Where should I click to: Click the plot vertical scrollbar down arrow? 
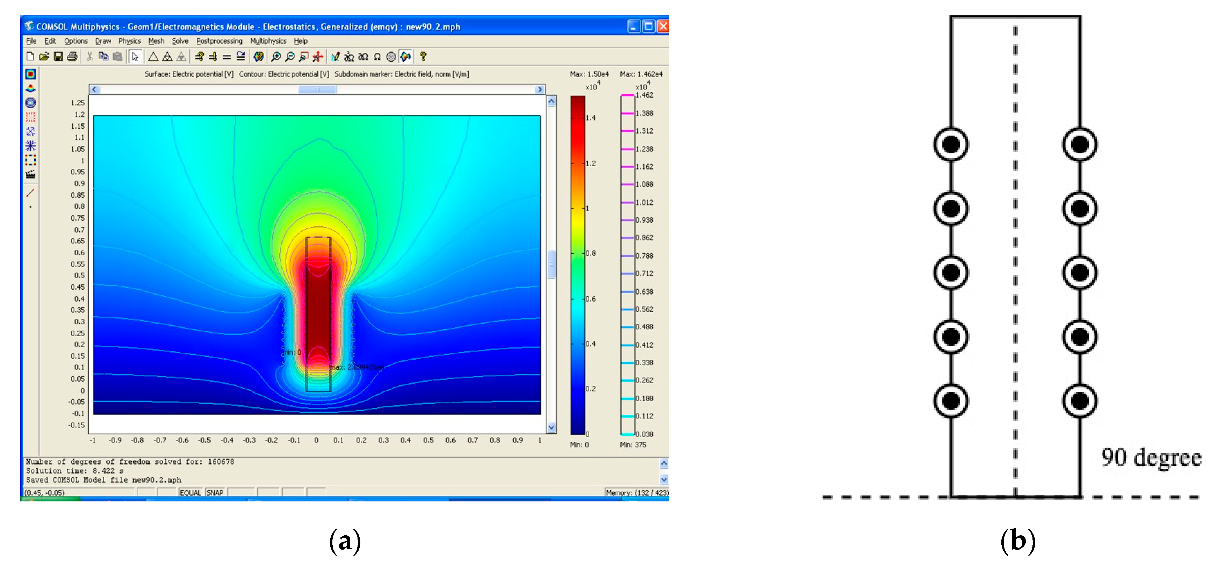coord(551,427)
